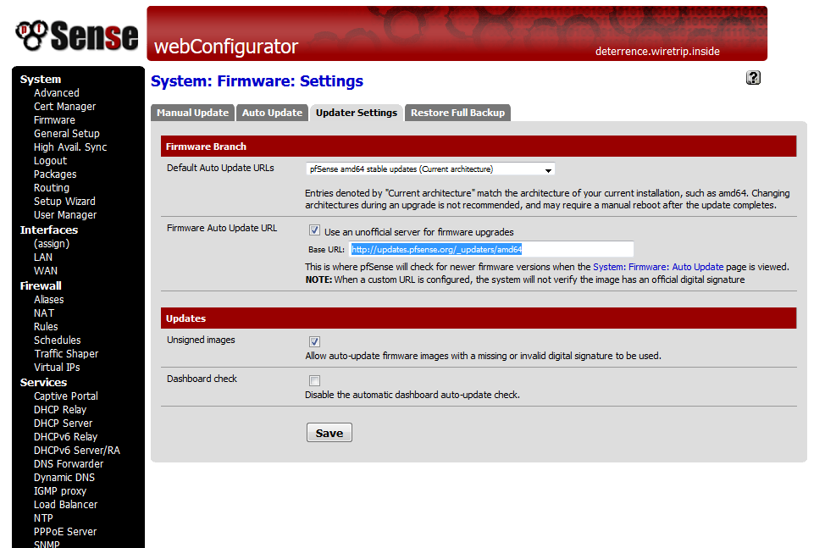836x548 pixels.
Task: Open the Packages page
Action: pyautogui.click(x=55, y=174)
